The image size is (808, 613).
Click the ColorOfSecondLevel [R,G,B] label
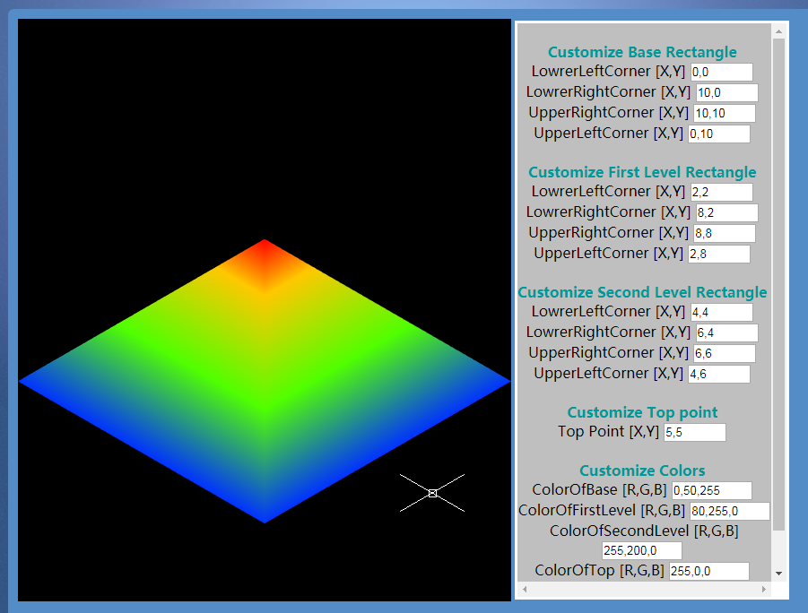coord(644,531)
